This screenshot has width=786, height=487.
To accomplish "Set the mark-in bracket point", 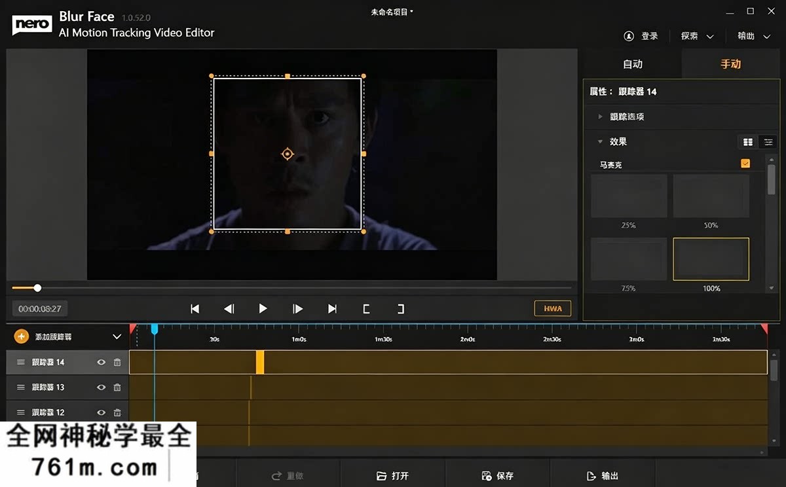I will 366,308.
